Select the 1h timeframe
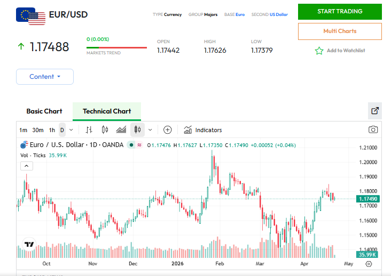Viewport: 391px width, 276px height. [x=52, y=130]
